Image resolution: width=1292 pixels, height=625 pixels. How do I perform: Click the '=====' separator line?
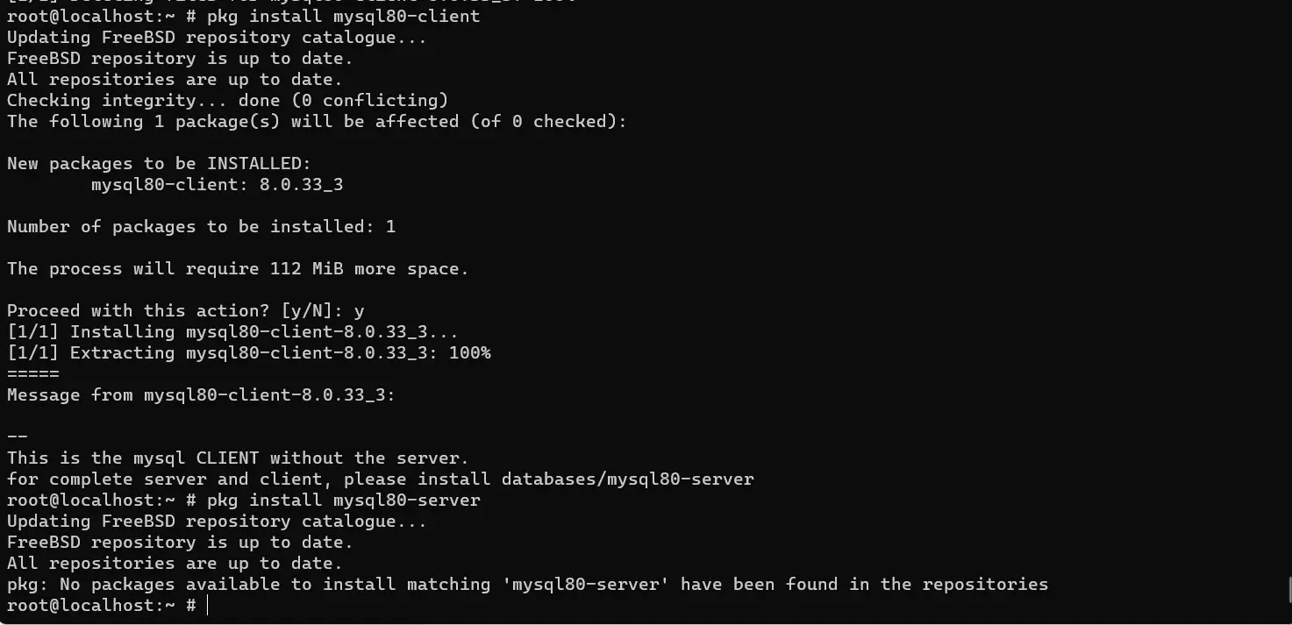(x=33, y=373)
